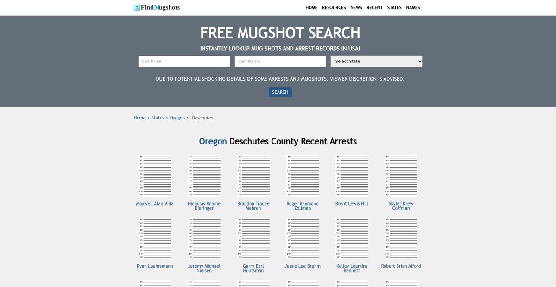Go to the NEWS page
This screenshot has height=287, width=556.
point(356,8)
